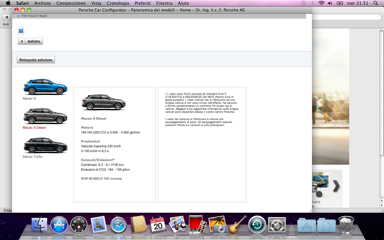Open Address Book from the Dock

coord(138,225)
